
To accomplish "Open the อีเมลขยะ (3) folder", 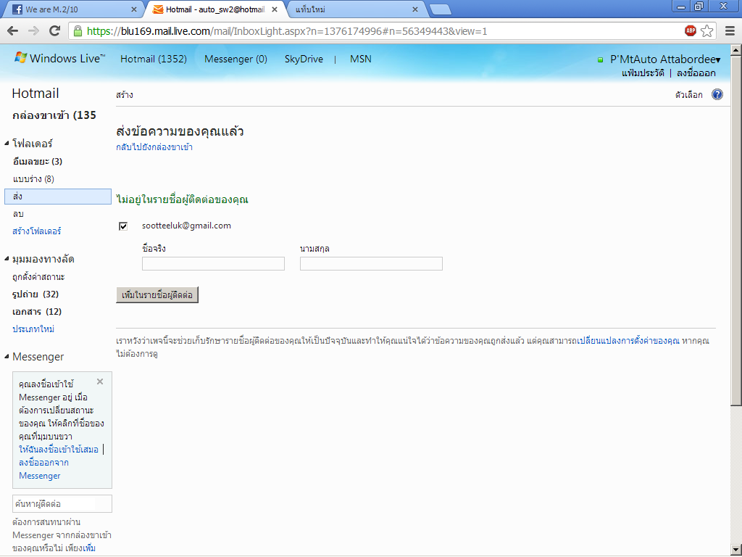I will click(38, 162).
